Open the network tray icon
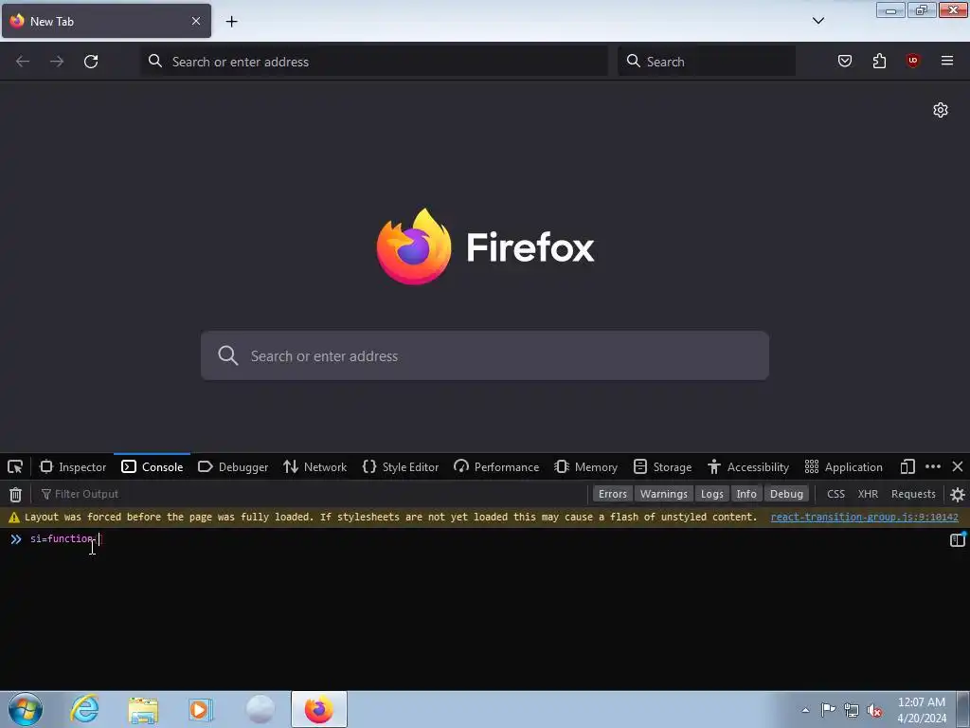Screen dimensions: 970x728 (x=852, y=710)
